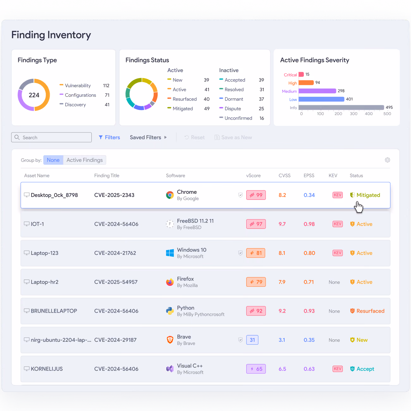Viewport: 411px width, 411px height.
Task: Click KEV badge in Desktop_Ock_8798 row
Action: pyautogui.click(x=338, y=195)
